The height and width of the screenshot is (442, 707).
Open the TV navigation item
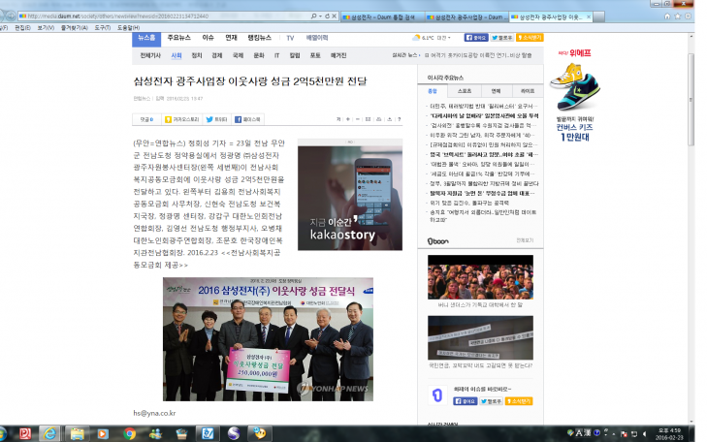290,38
